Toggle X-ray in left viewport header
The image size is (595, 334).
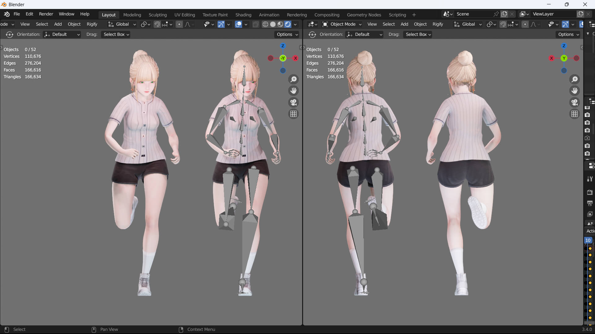(255, 24)
